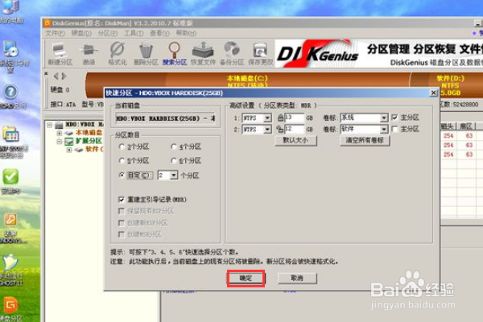The image size is (483, 322).
Task: Click the 格式化 toolbar icon
Action: 118,54
